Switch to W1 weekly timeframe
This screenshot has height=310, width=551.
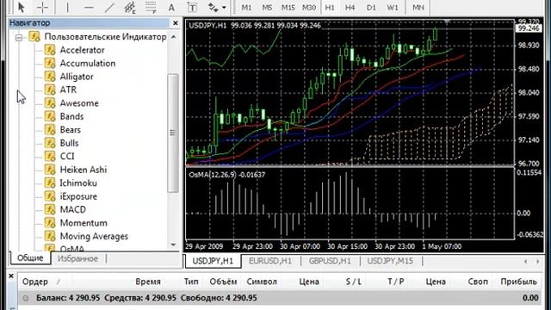point(393,8)
